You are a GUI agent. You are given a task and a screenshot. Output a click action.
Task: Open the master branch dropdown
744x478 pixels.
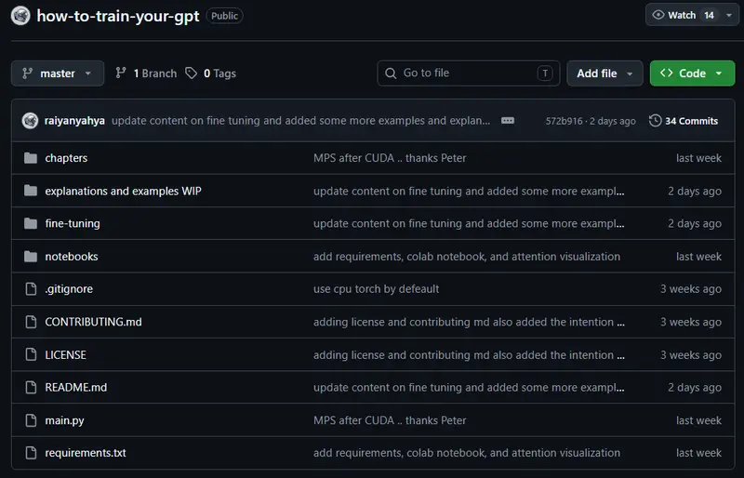[x=58, y=73]
